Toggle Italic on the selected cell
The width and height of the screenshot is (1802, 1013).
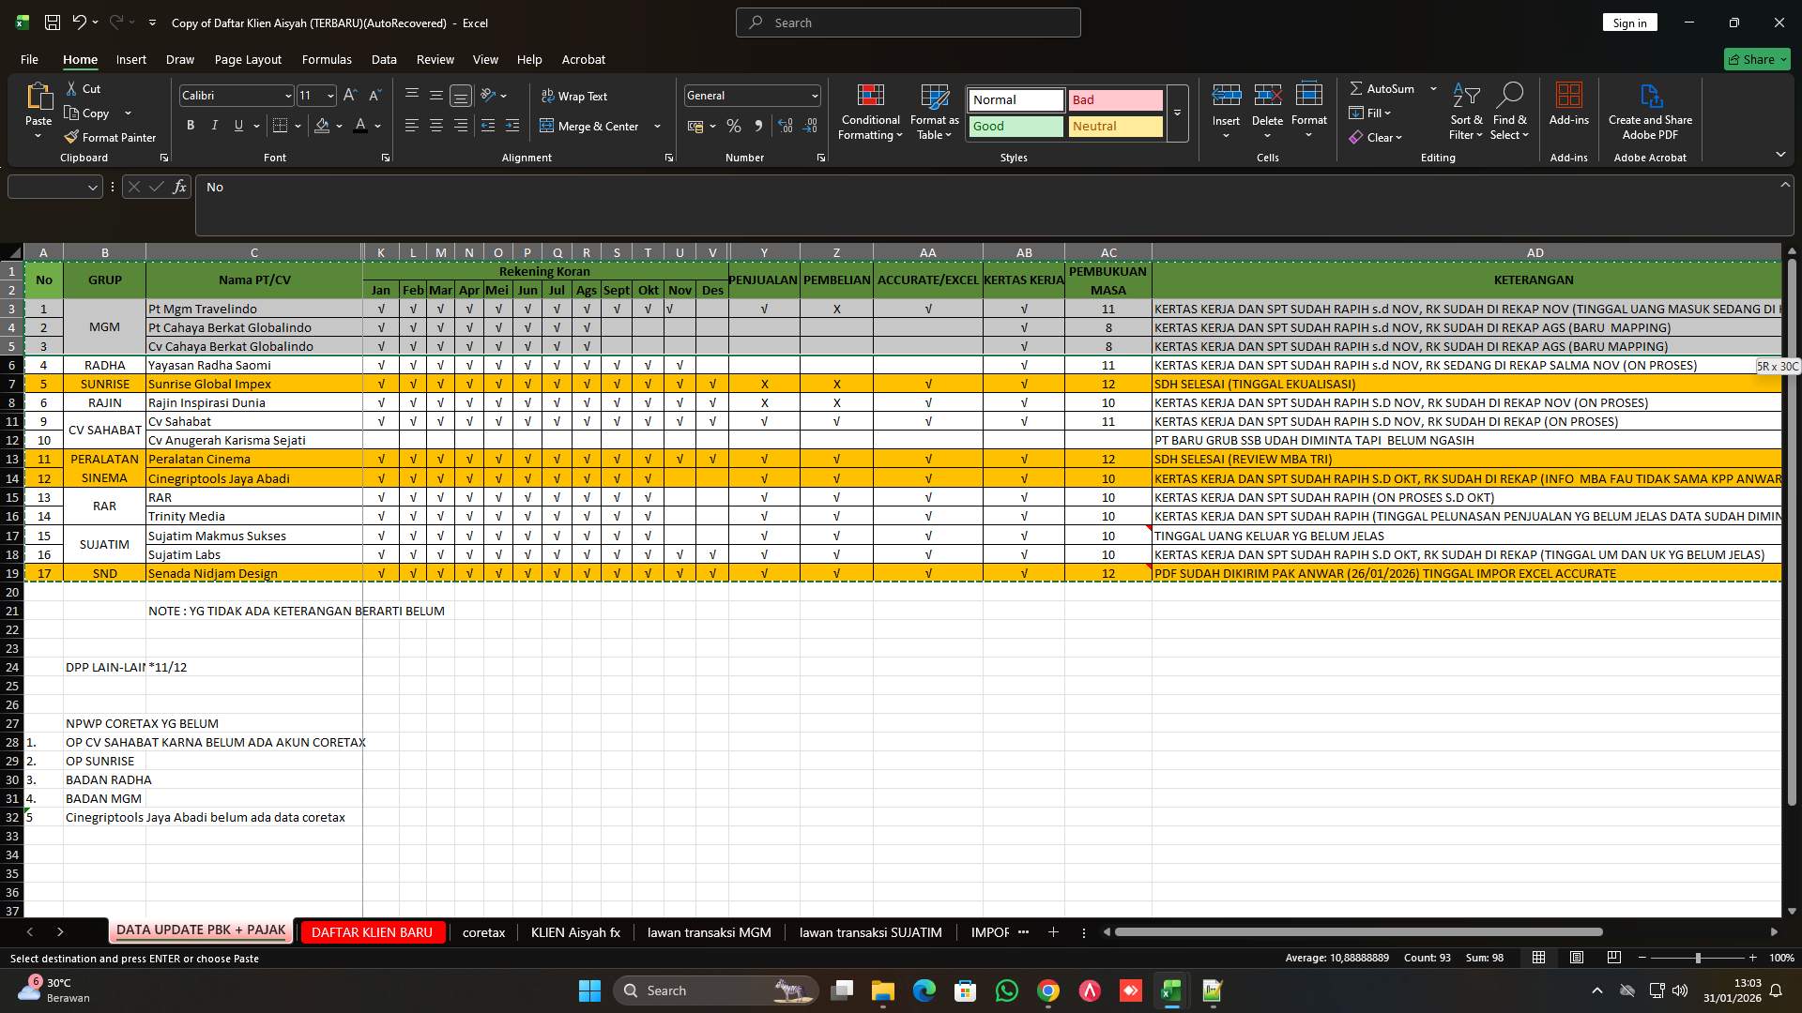(214, 125)
